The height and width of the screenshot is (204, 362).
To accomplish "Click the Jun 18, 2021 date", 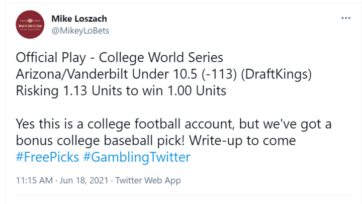I will click(x=83, y=180).
